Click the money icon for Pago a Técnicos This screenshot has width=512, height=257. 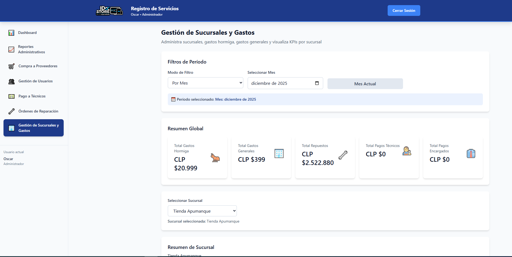click(11, 96)
